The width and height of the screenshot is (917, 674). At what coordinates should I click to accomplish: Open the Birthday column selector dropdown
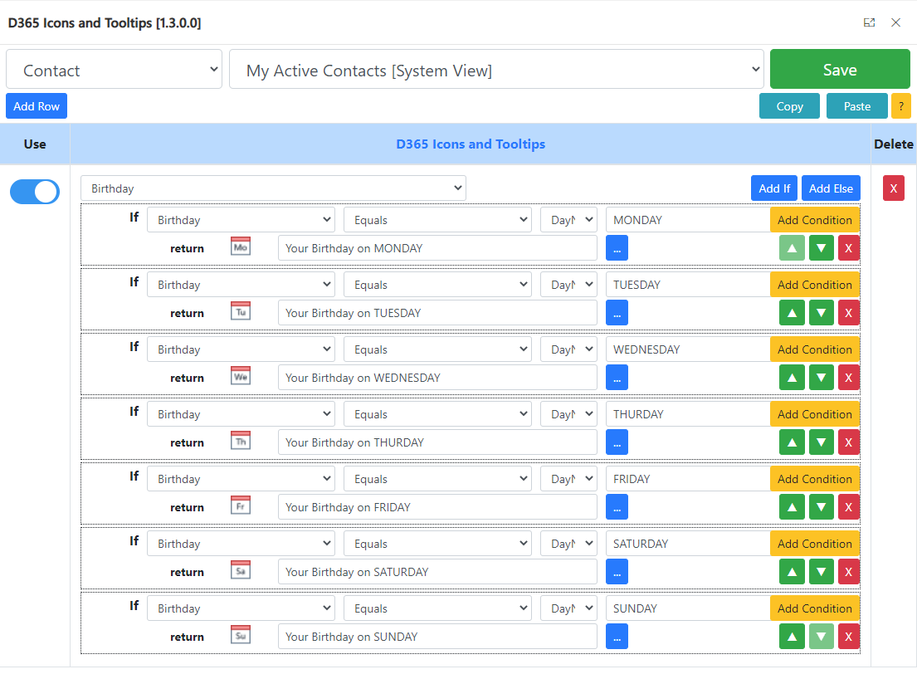pyautogui.click(x=273, y=188)
